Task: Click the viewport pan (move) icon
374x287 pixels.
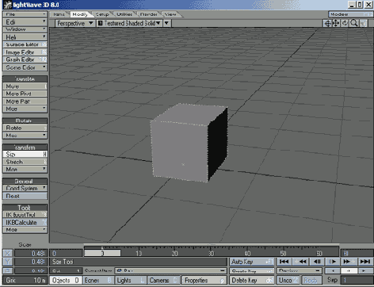Action: (336, 23)
